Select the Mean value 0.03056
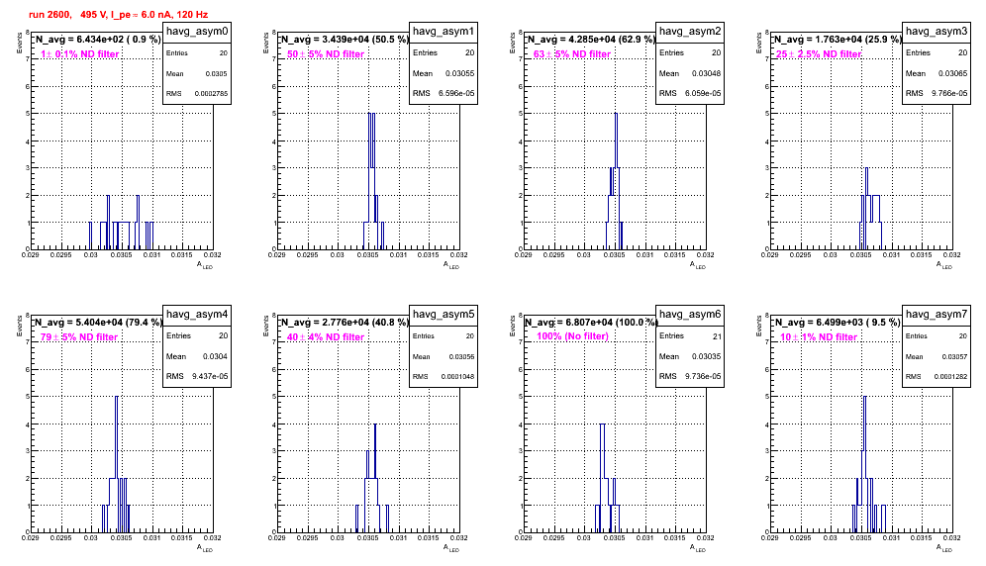This screenshot has height=566, width=986. pos(461,356)
